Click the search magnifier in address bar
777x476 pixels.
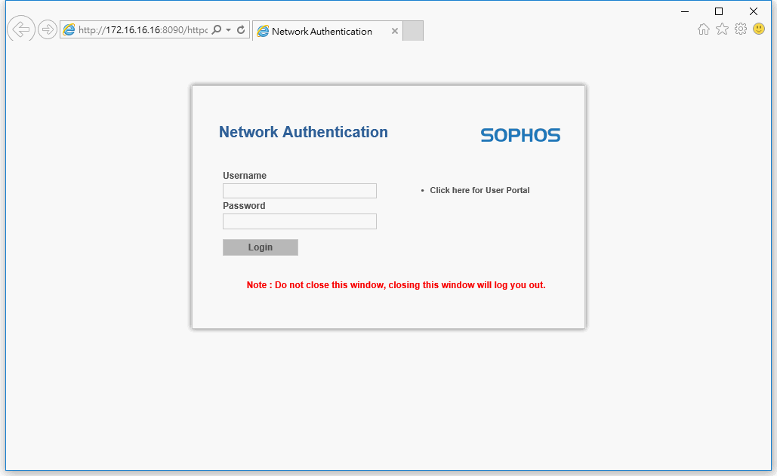pos(217,29)
